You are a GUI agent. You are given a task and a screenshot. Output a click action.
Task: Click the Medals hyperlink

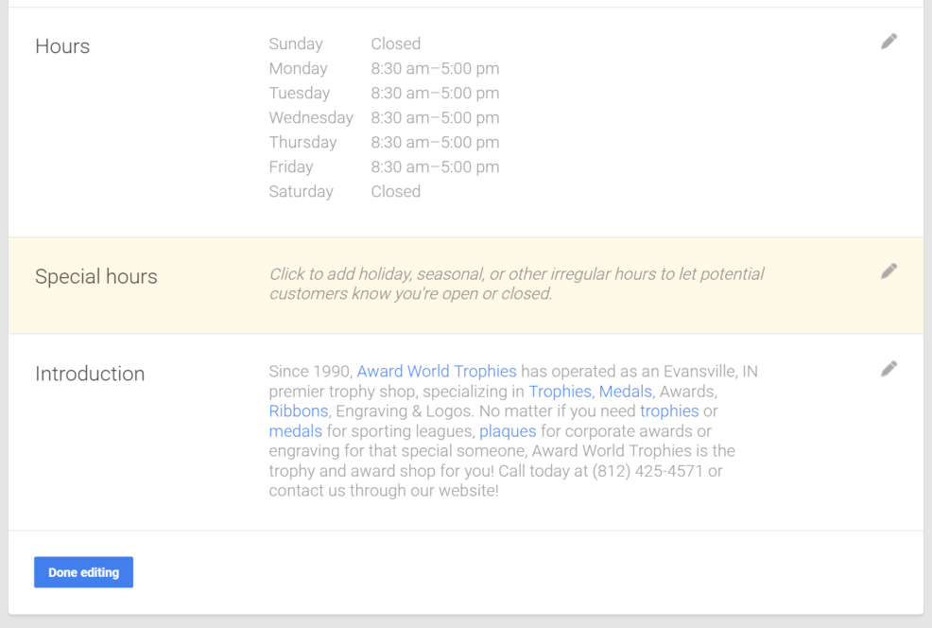(626, 392)
